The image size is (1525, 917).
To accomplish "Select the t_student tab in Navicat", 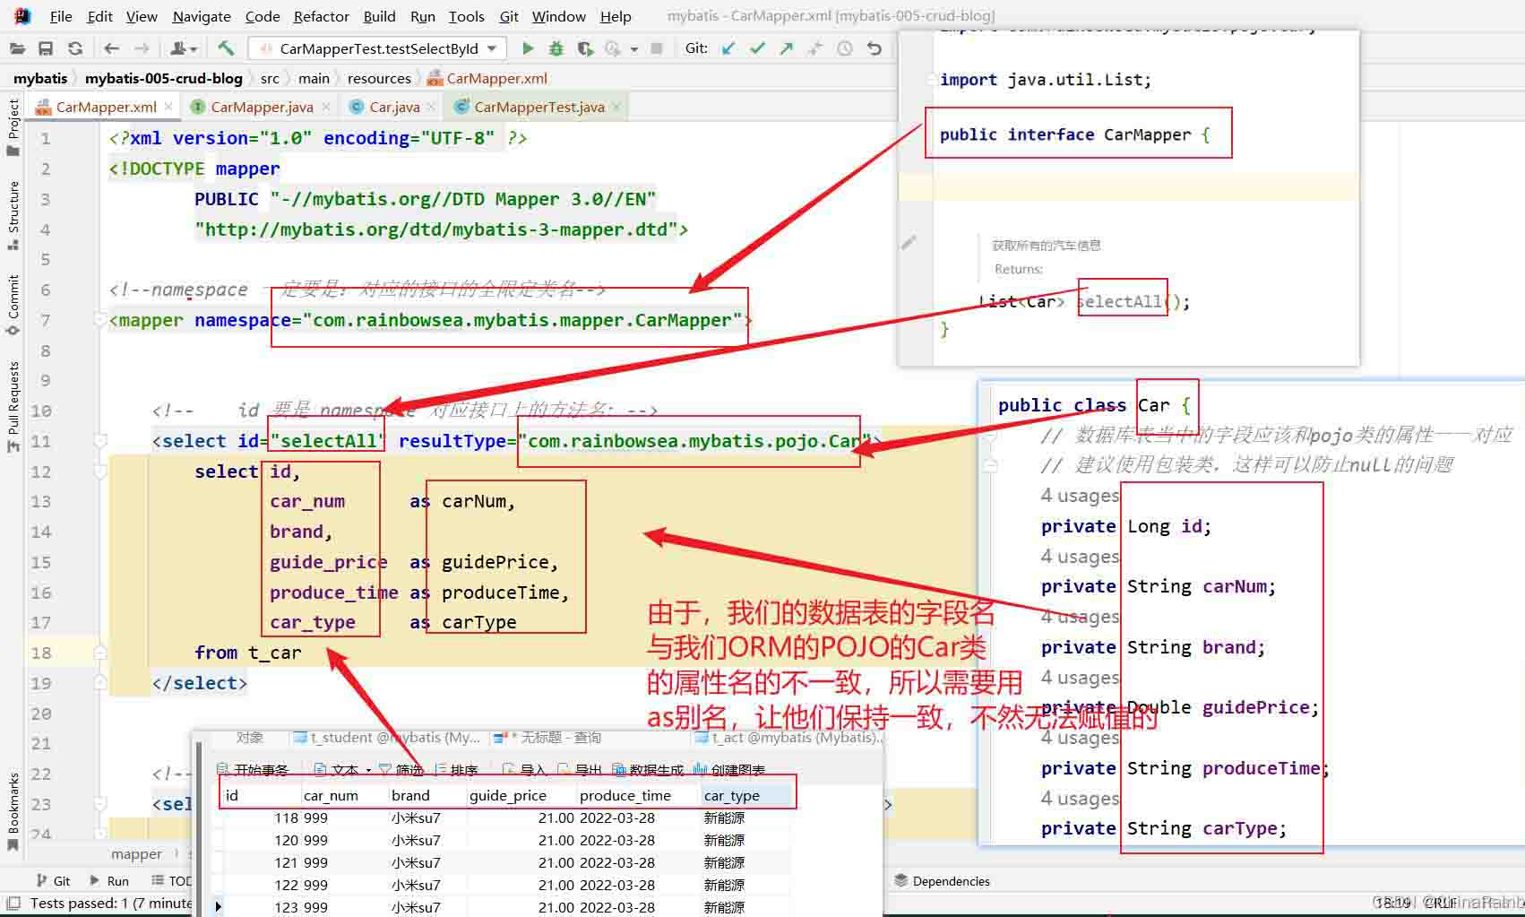I will [x=388, y=738].
